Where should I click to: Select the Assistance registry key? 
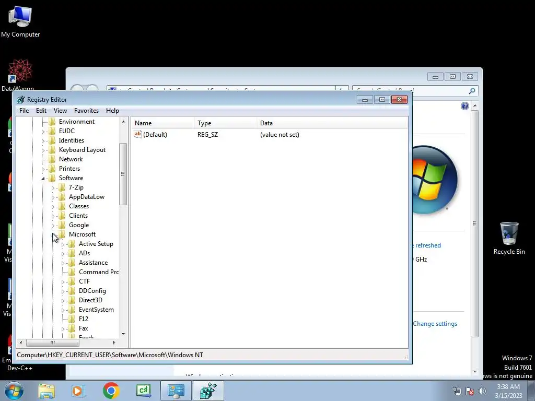(x=93, y=263)
